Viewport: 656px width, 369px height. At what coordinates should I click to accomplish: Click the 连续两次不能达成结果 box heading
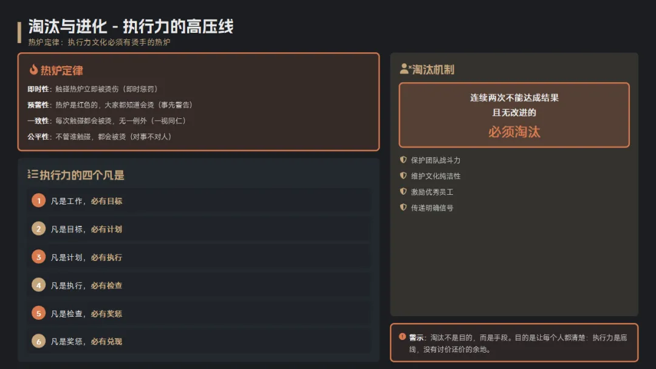point(514,98)
